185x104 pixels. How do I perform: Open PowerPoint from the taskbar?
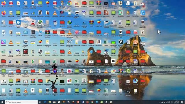click(x=78, y=102)
